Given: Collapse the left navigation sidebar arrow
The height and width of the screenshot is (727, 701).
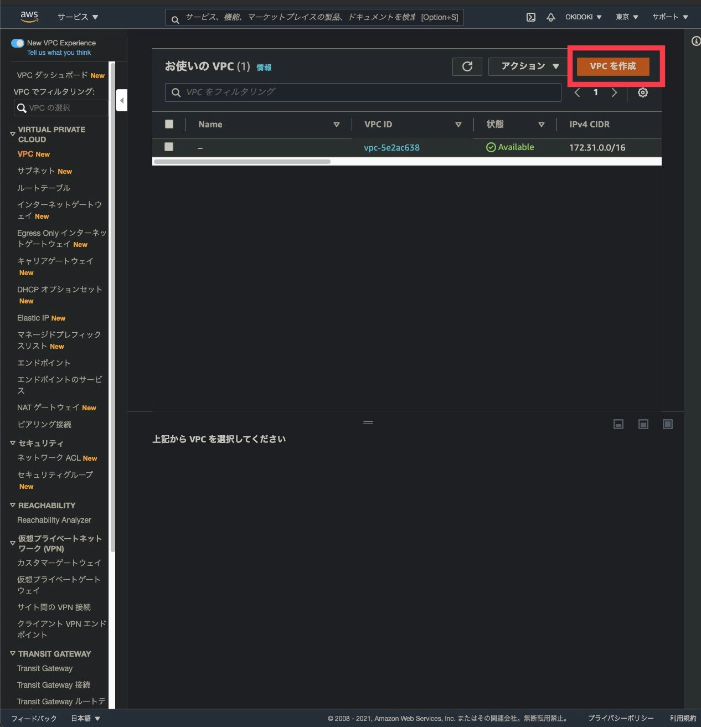Looking at the screenshot, I should pyautogui.click(x=122, y=100).
